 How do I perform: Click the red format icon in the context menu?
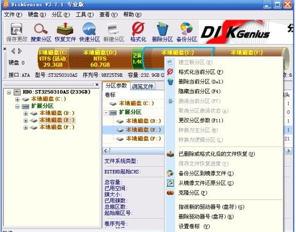[x=170, y=72]
